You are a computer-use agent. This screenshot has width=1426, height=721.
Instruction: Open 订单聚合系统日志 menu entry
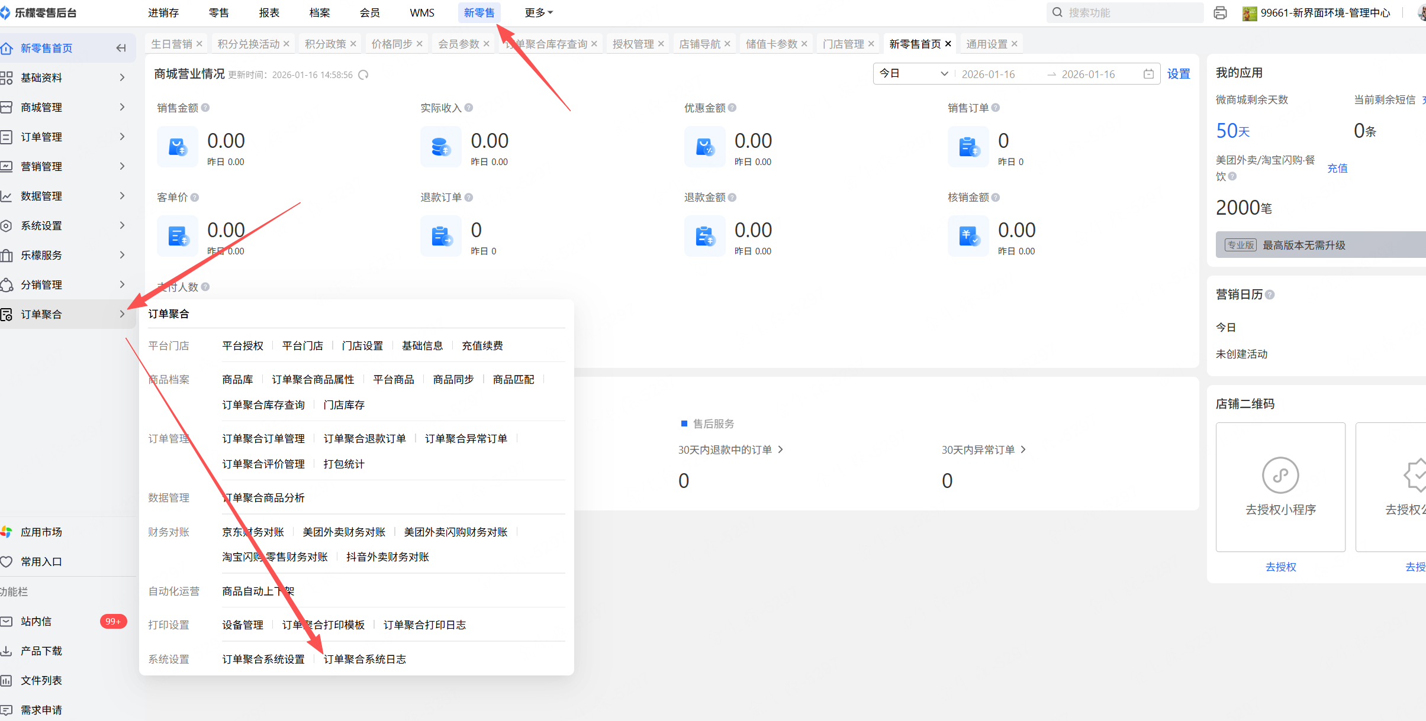[365, 659]
